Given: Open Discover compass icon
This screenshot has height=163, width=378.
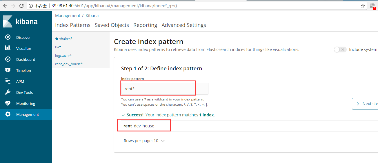Looking at the screenshot, I should tap(8, 37).
